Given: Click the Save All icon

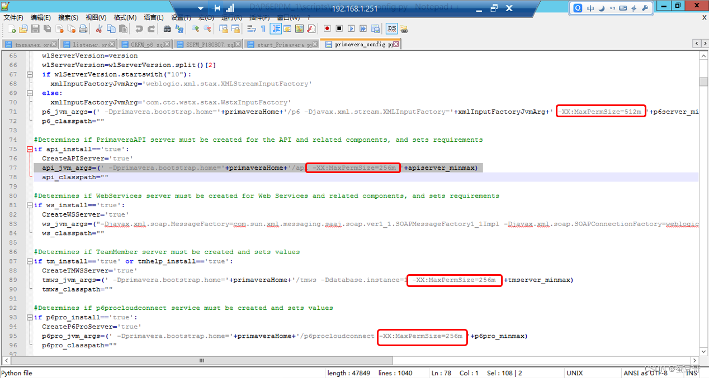Looking at the screenshot, I should [x=47, y=29].
